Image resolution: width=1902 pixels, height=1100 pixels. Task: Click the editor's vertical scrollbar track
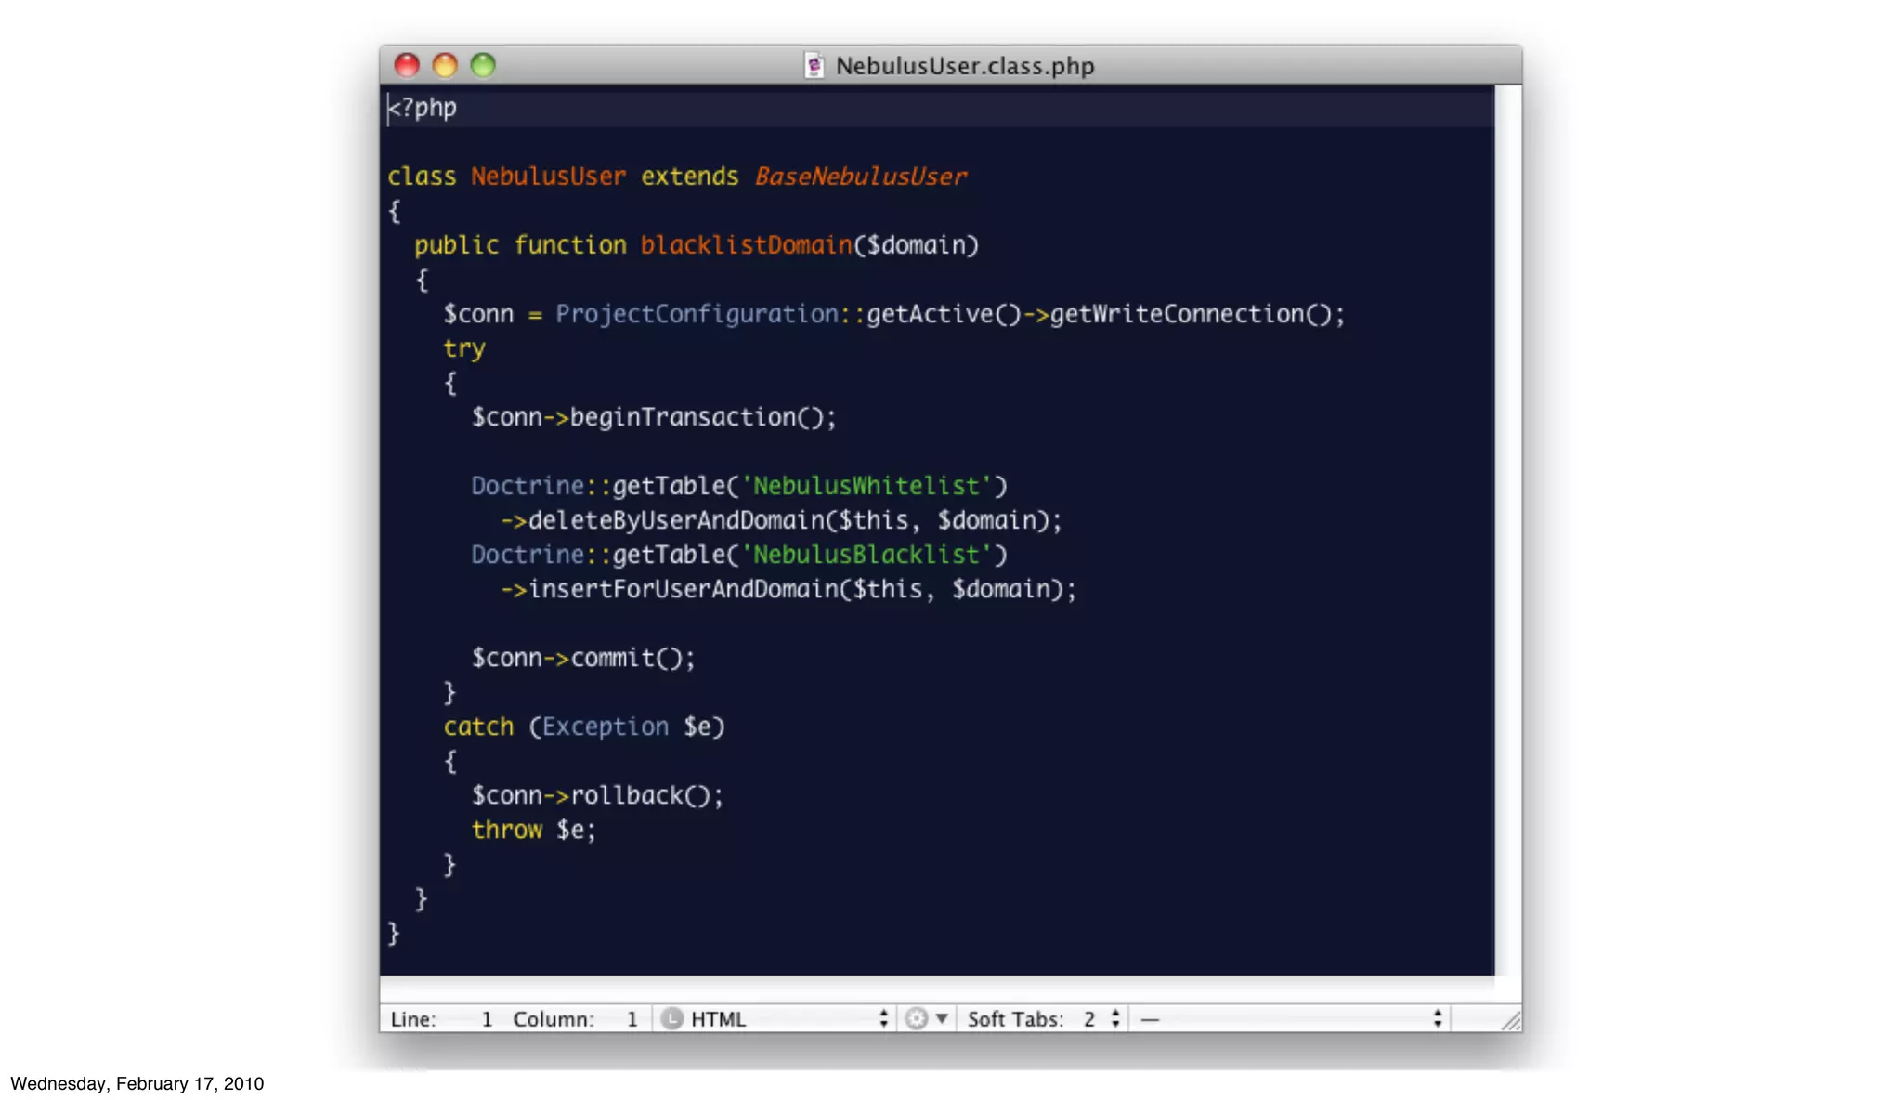pyautogui.click(x=1507, y=530)
